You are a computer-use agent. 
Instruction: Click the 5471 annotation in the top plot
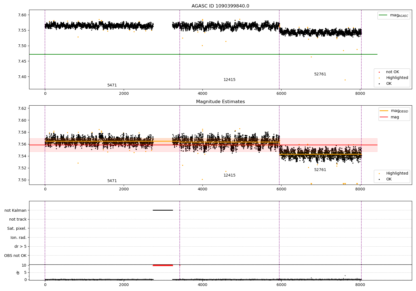click(112, 85)
